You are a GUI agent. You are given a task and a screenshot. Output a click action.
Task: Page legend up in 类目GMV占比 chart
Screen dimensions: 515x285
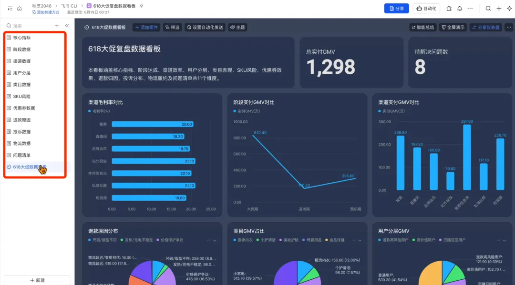pyautogui.click(x=353, y=240)
